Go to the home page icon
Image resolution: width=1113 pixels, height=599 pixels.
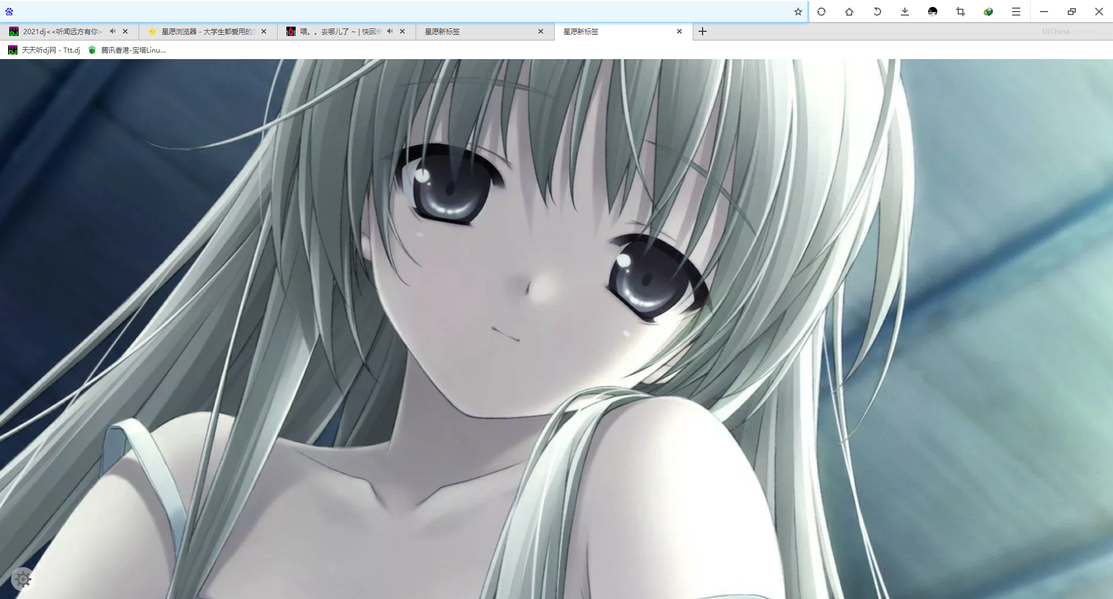click(x=849, y=12)
